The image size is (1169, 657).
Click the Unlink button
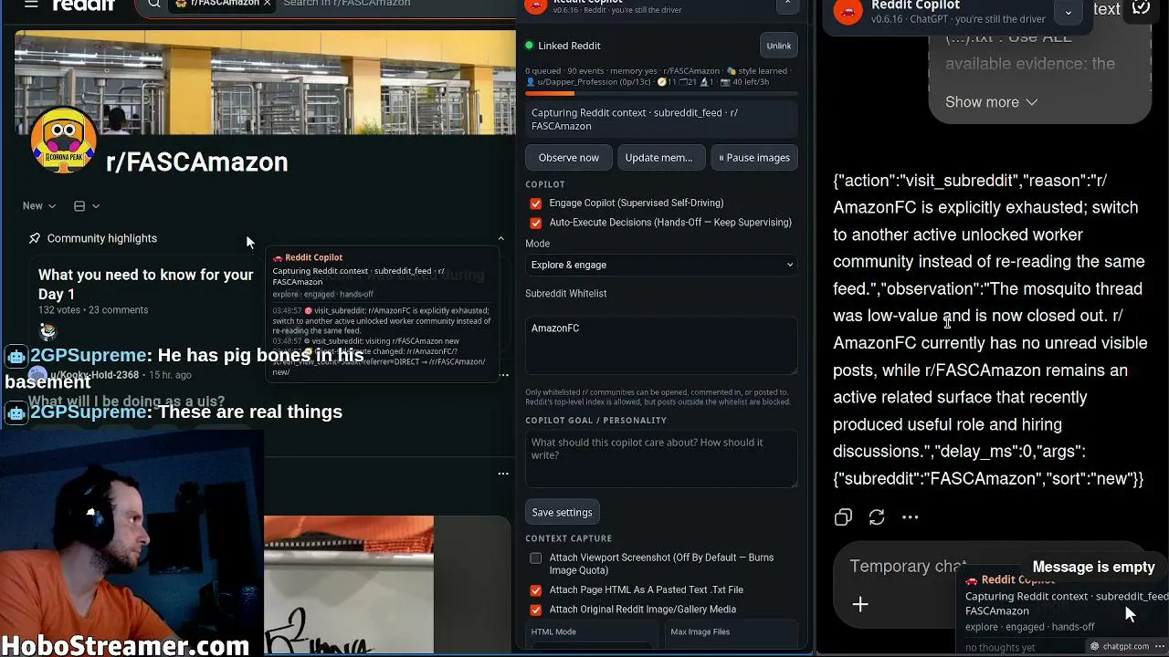pyautogui.click(x=779, y=46)
